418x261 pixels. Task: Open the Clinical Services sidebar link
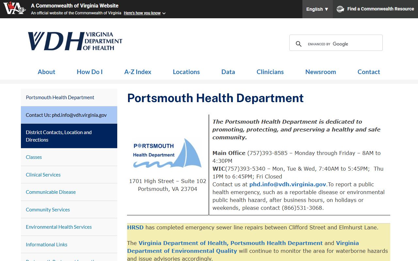pyautogui.click(x=69, y=175)
